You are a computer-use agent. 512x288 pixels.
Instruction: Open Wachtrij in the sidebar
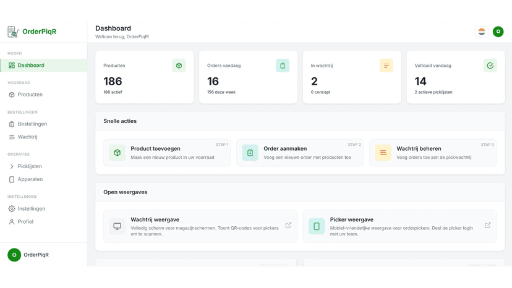pos(44,137)
